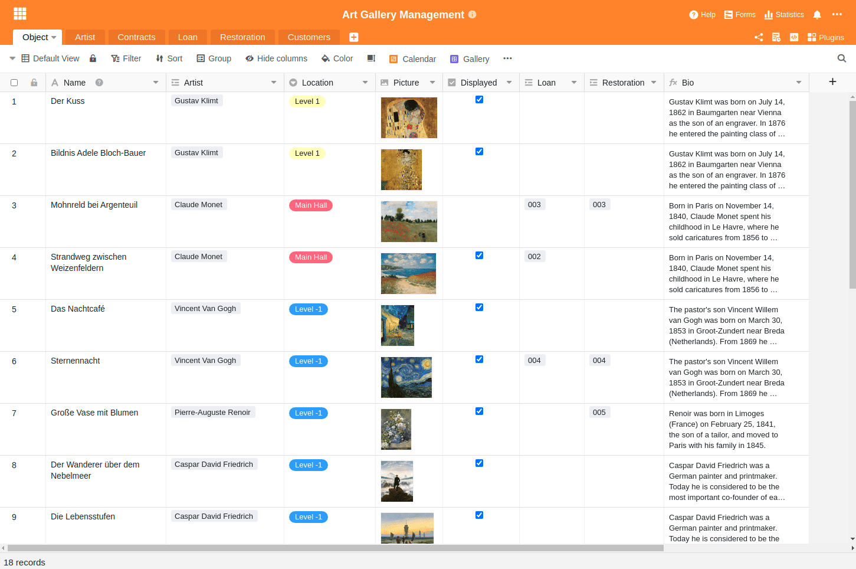This screenshot has height=569, width=856.
Task: Click the add new table plus icon
Action: pos(354,37)
